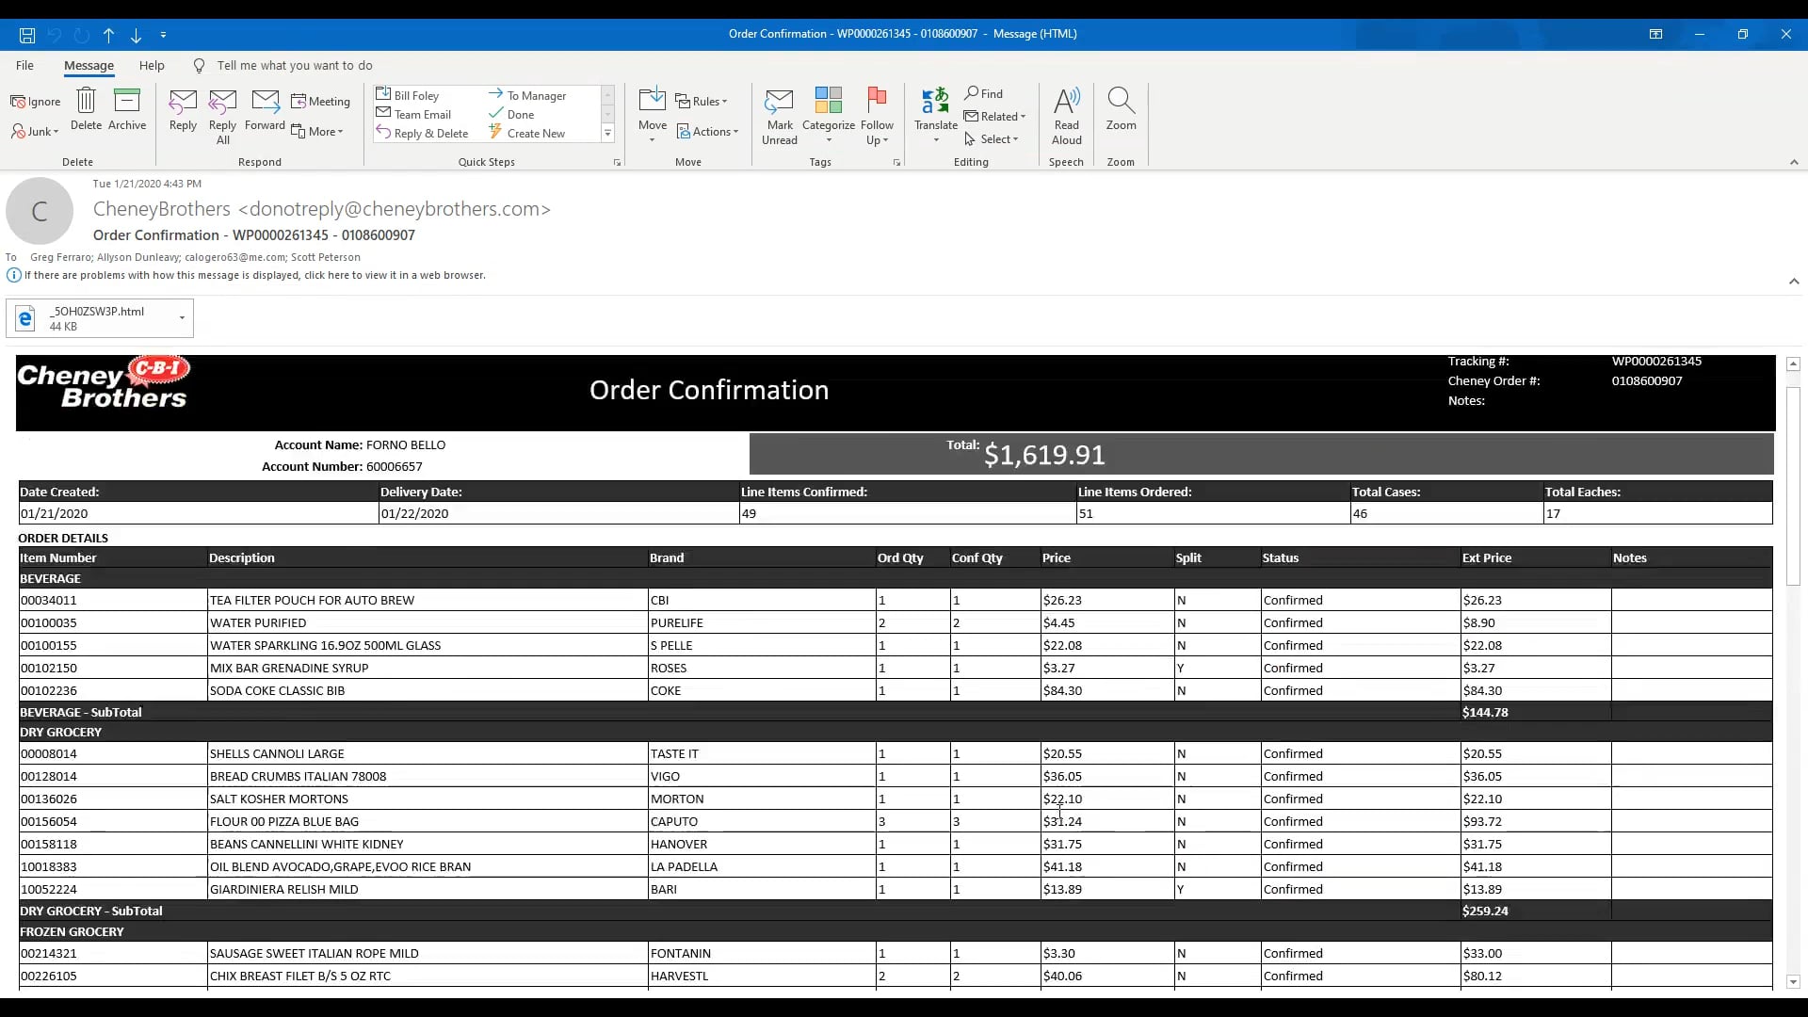
Task: Open the Junk dropdown
Action: [36, 132]
